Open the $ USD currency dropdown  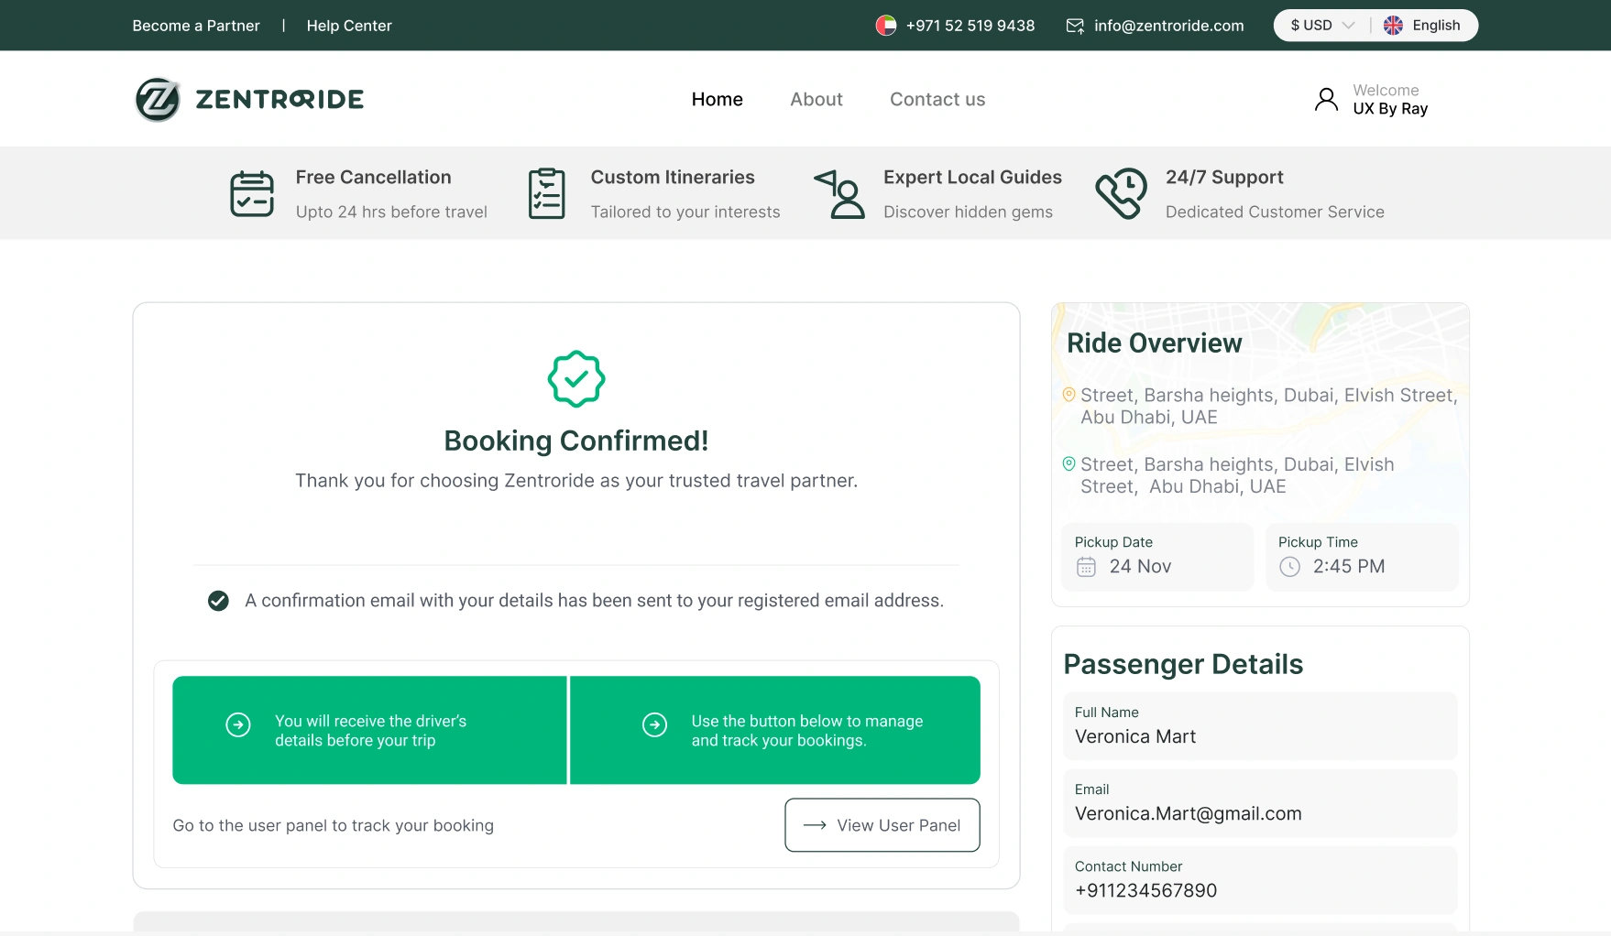pyautogui.click(x=1322, y=26)
